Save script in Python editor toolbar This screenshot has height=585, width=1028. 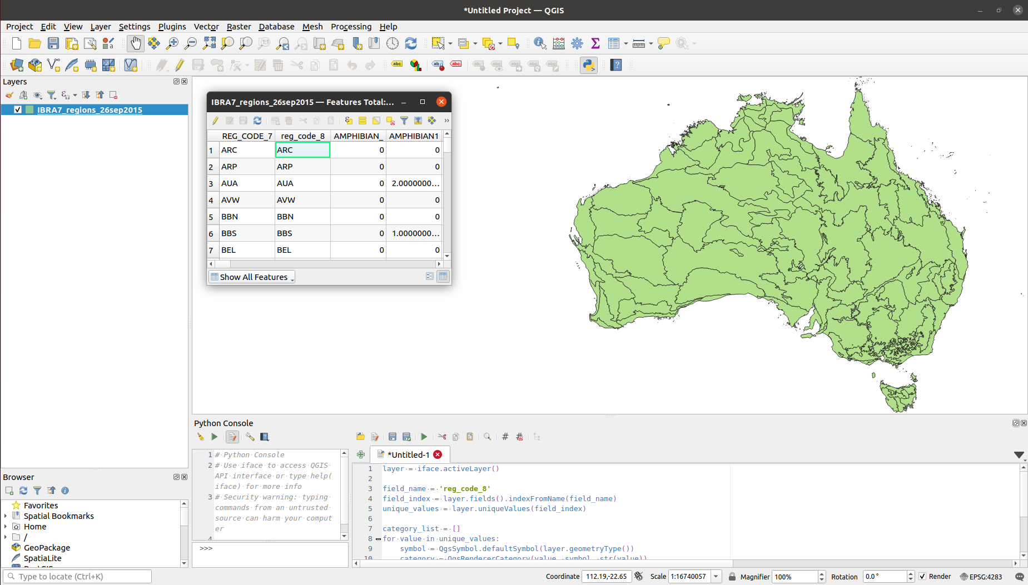click(x=393, y=437)
